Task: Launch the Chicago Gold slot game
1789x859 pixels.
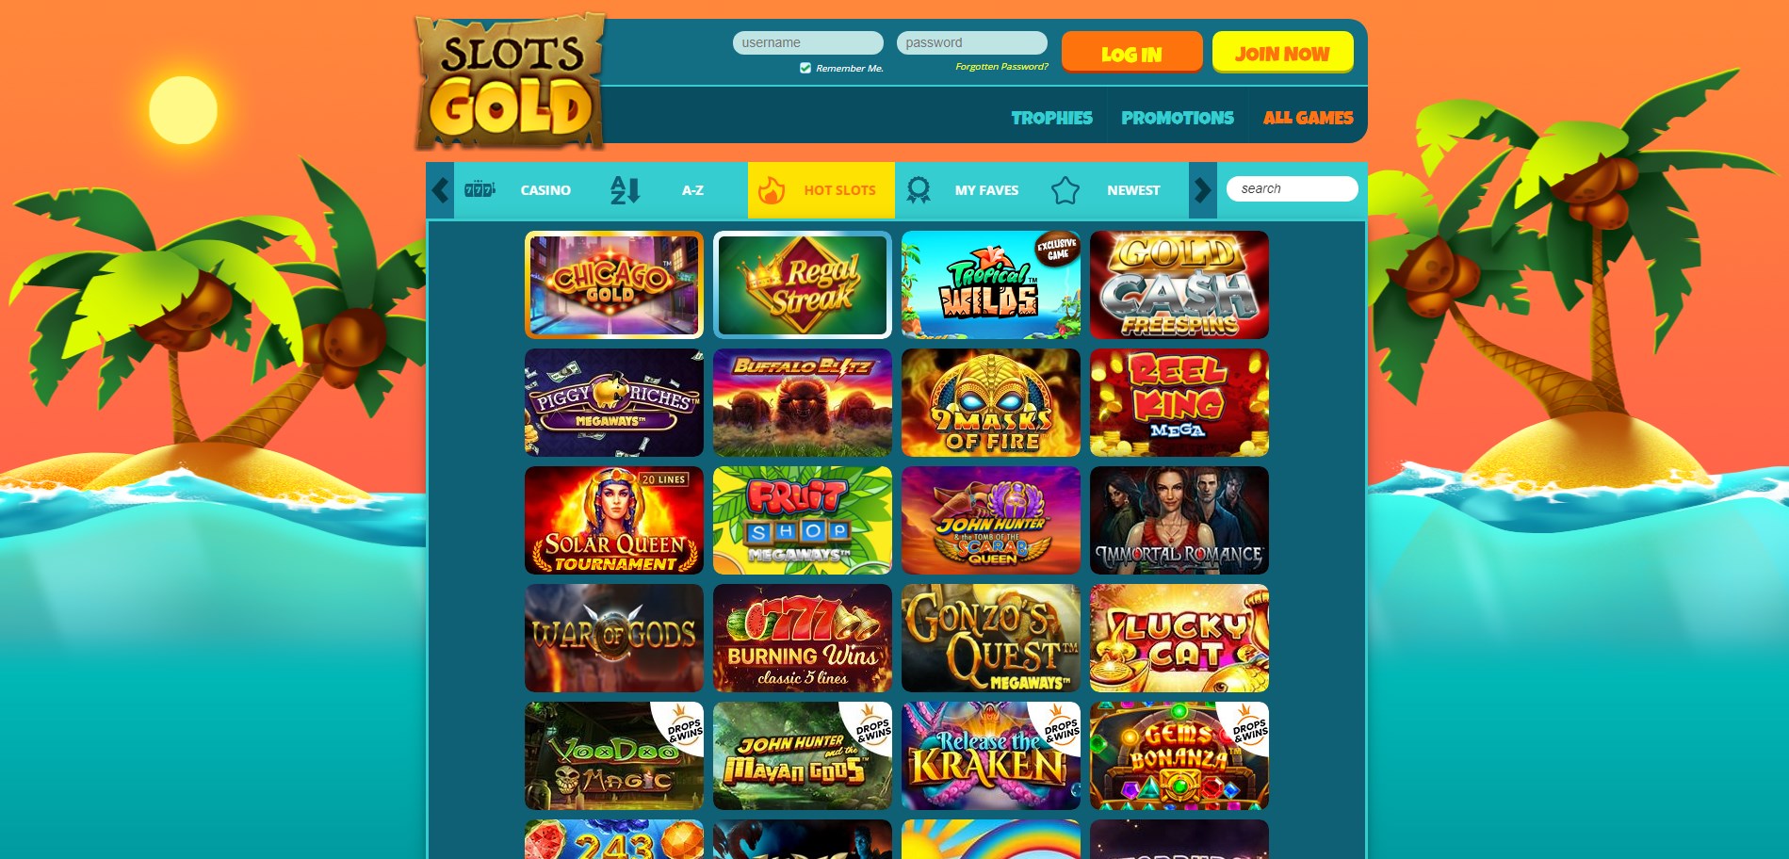Action: [614, 284]
